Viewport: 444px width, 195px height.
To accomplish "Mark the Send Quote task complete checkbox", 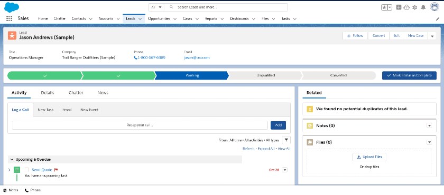I will pos(27,170).
